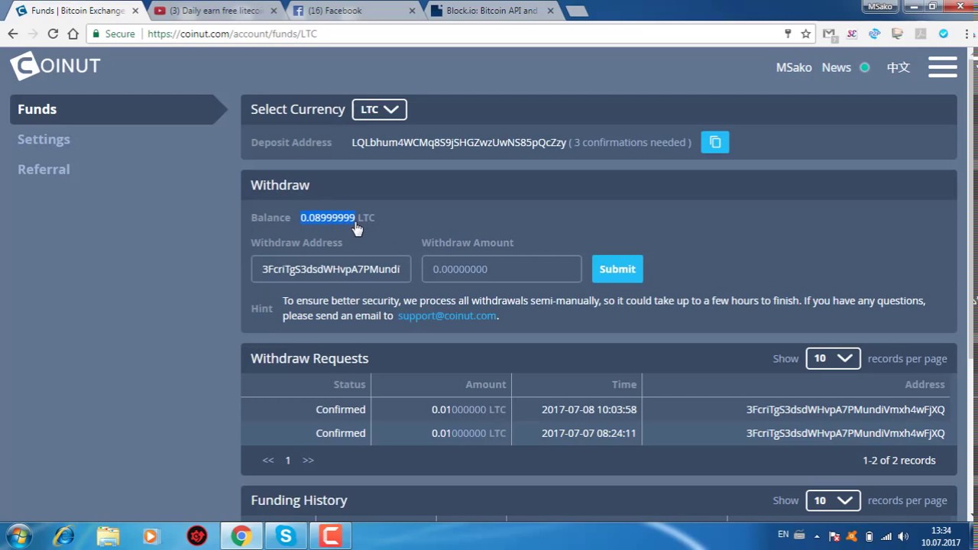
Task: Open the LTC currency dropdown
Action: (379, 109)
